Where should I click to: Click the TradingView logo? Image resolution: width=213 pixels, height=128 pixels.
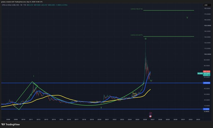[11, 125]
